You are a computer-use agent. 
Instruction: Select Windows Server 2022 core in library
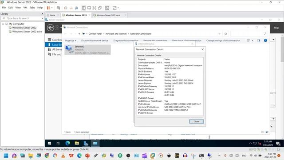27,32
